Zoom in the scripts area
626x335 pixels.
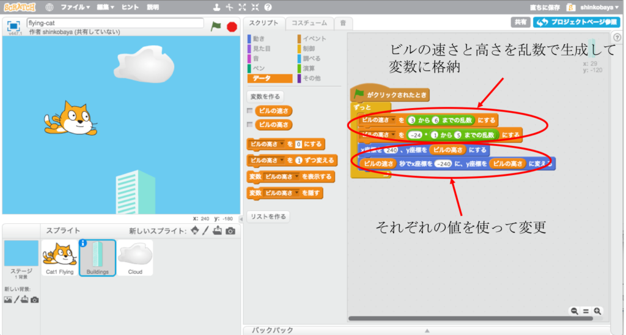coord(597,311)
